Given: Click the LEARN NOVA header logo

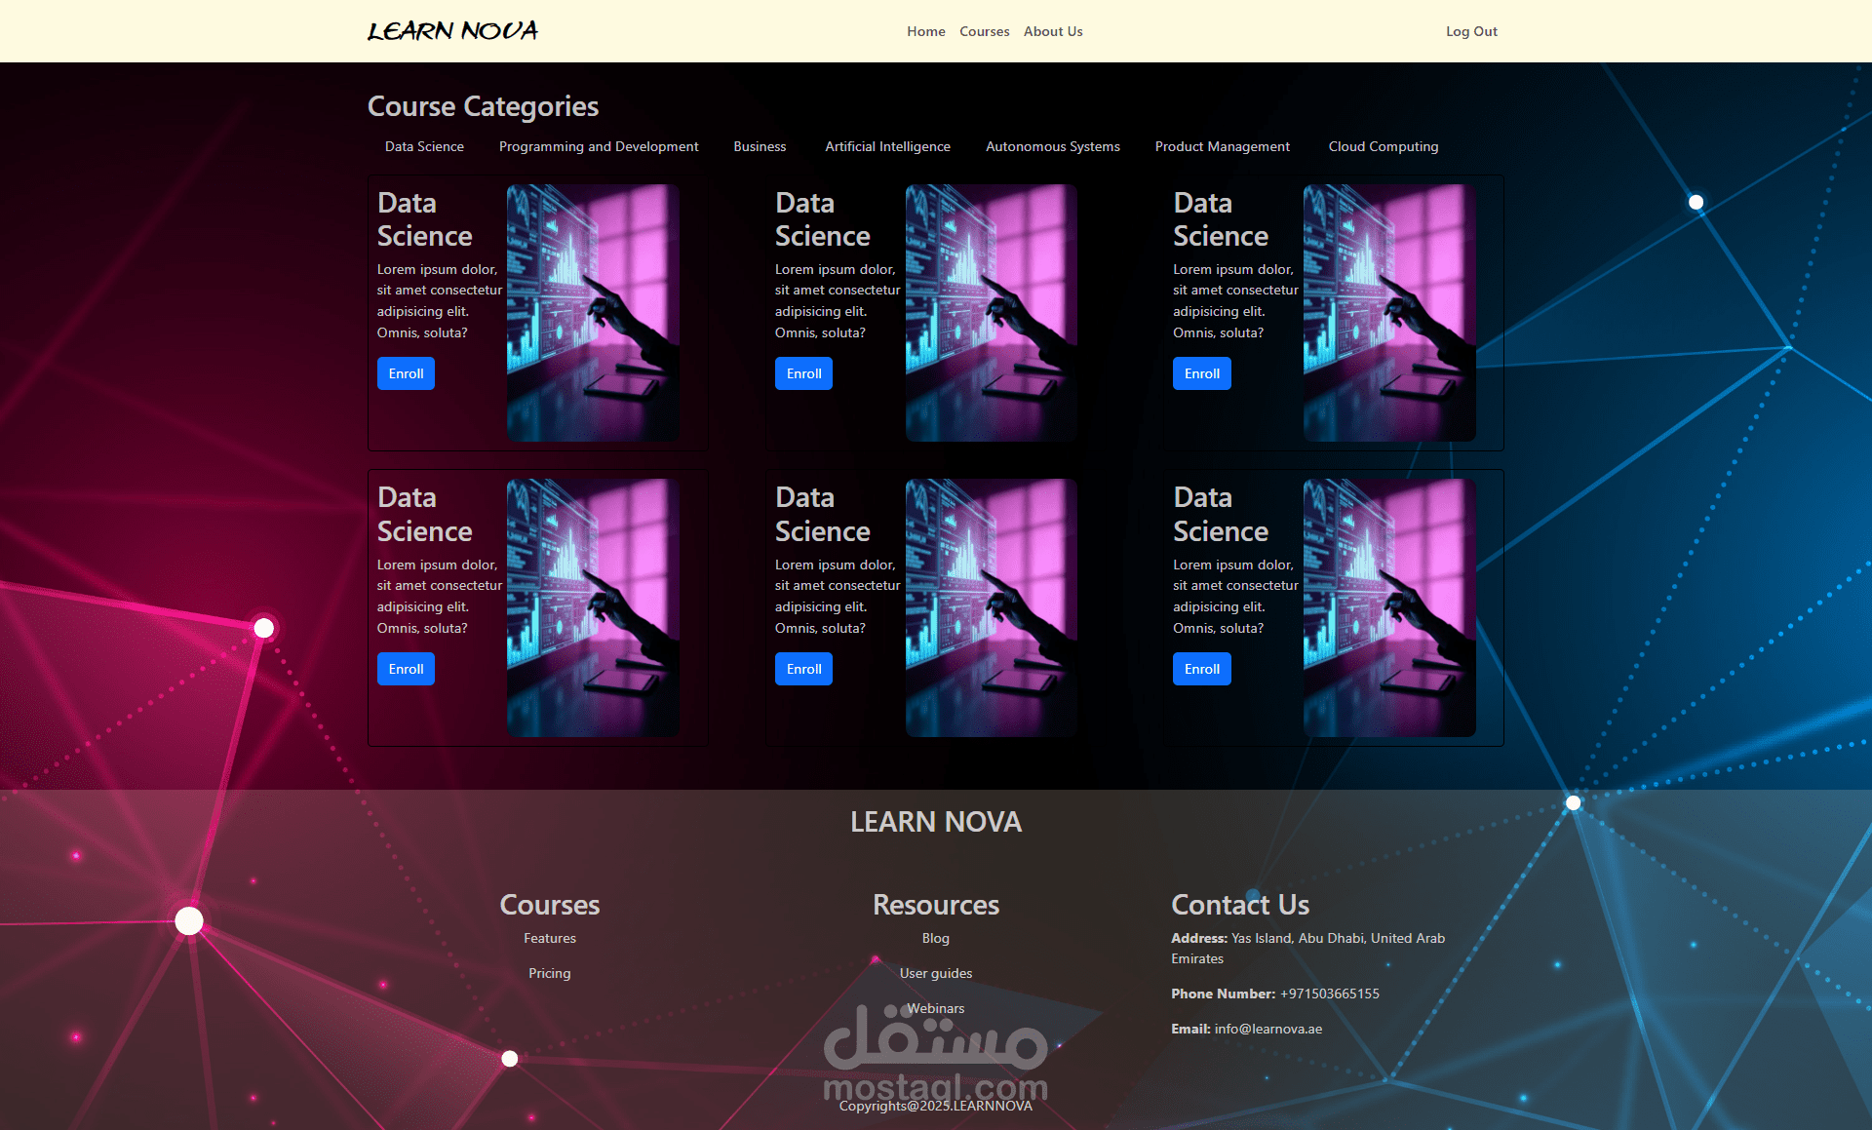Looking at the screenshot, I should 451,31.
